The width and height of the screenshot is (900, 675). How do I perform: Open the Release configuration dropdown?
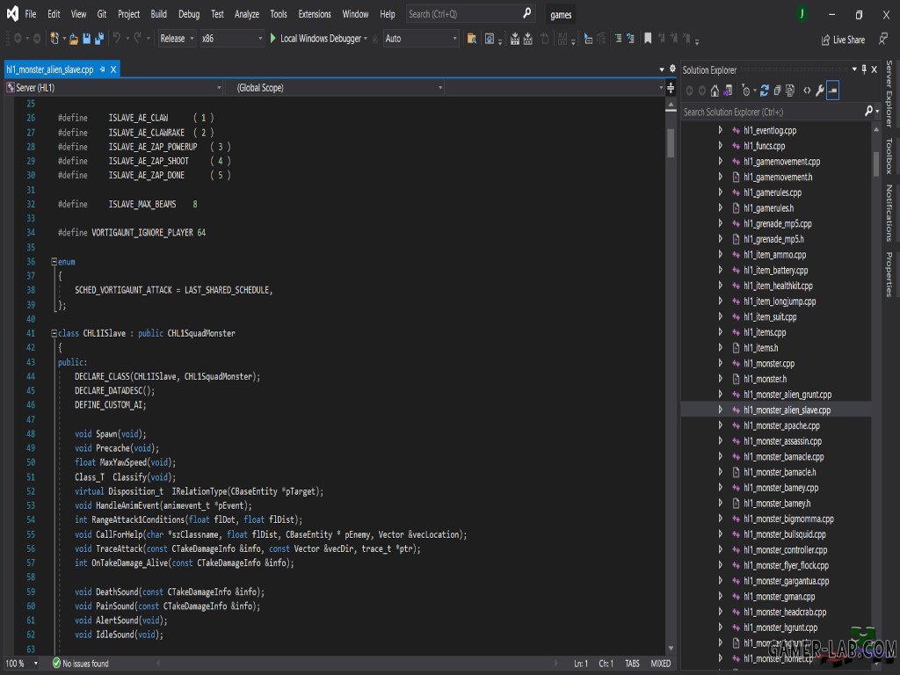176,39
